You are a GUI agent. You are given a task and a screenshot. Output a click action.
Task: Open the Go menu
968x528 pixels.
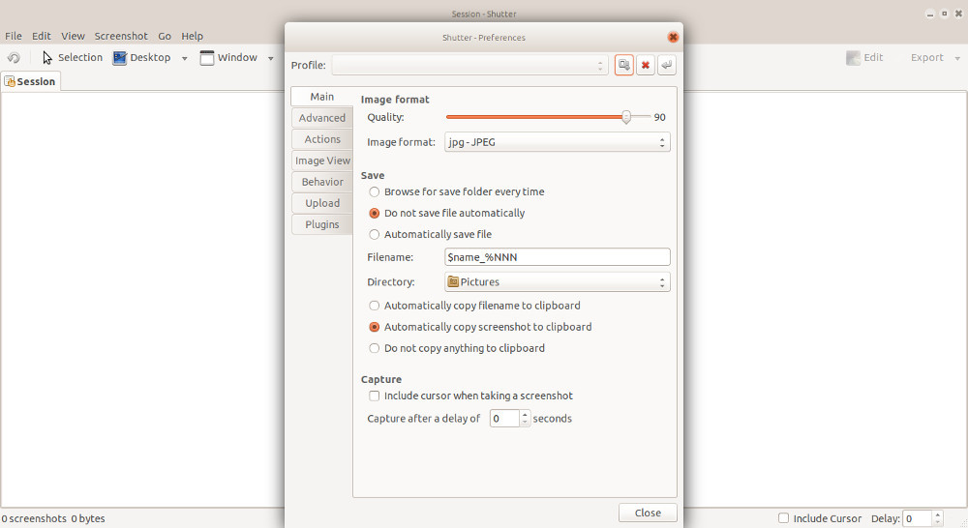pos(165,36)
